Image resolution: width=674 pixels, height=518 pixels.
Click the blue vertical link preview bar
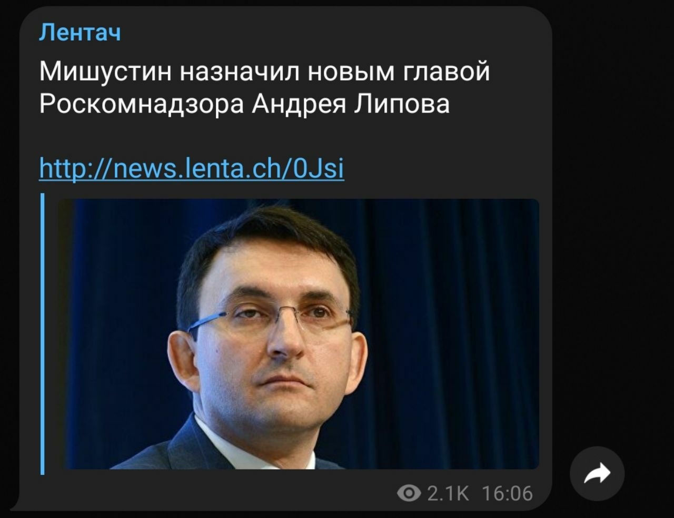click(43, 334)
